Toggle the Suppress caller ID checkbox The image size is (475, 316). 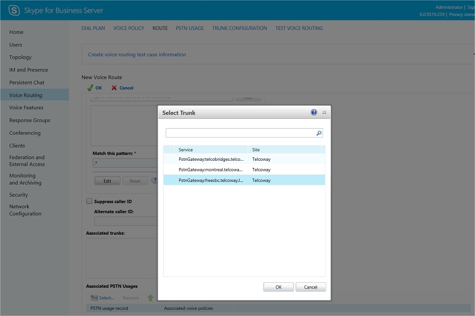90,202
